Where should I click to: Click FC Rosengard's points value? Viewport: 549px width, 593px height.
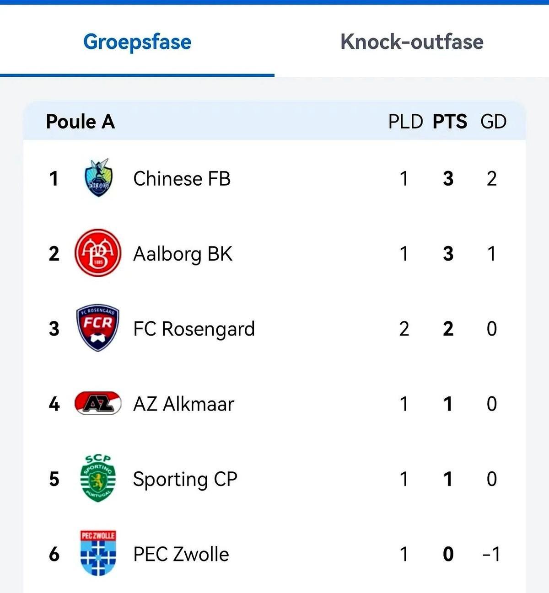(448, 329)
